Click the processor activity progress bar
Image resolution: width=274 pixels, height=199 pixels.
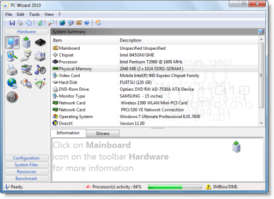pyautogui.click(x=175, y=187)
